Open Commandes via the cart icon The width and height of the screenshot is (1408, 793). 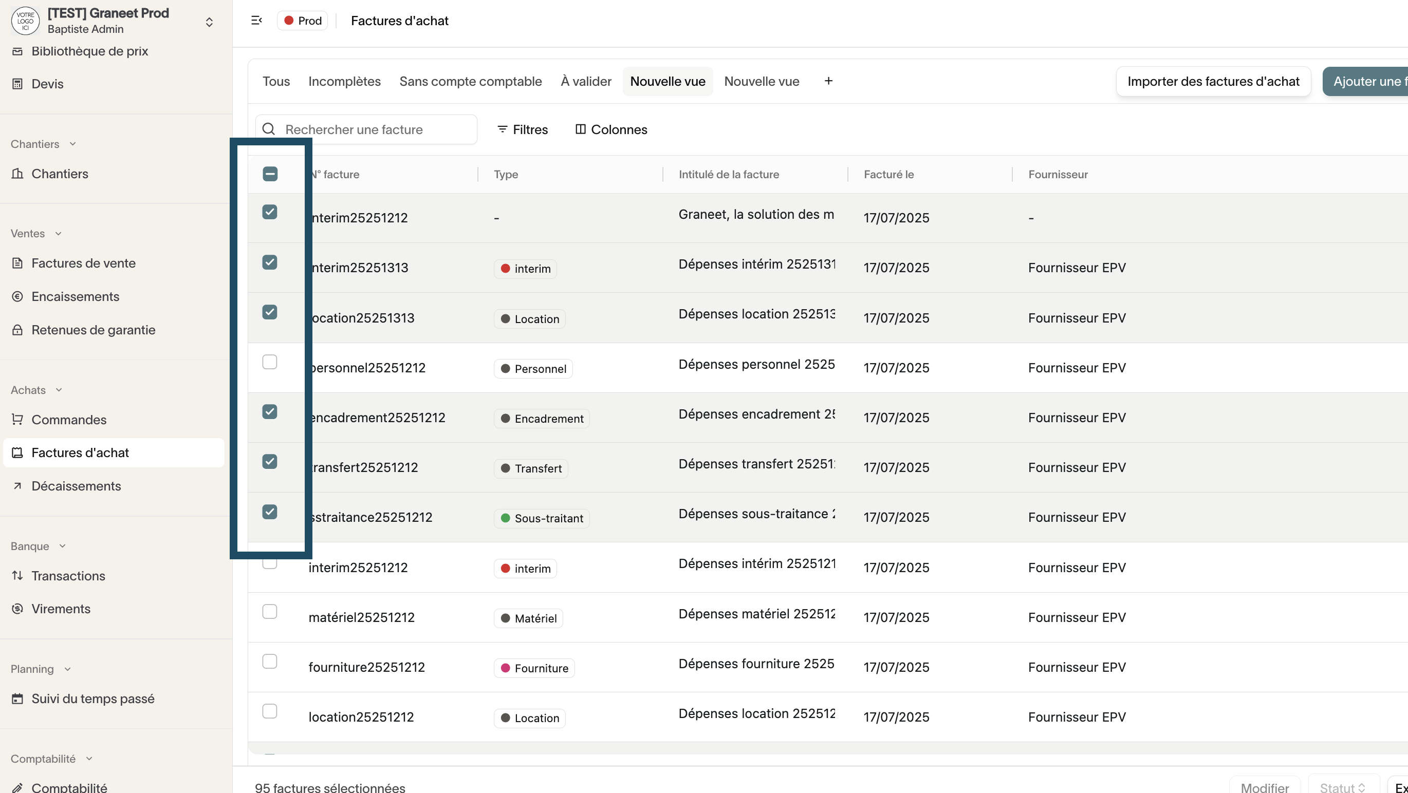(x=17, y=420)
